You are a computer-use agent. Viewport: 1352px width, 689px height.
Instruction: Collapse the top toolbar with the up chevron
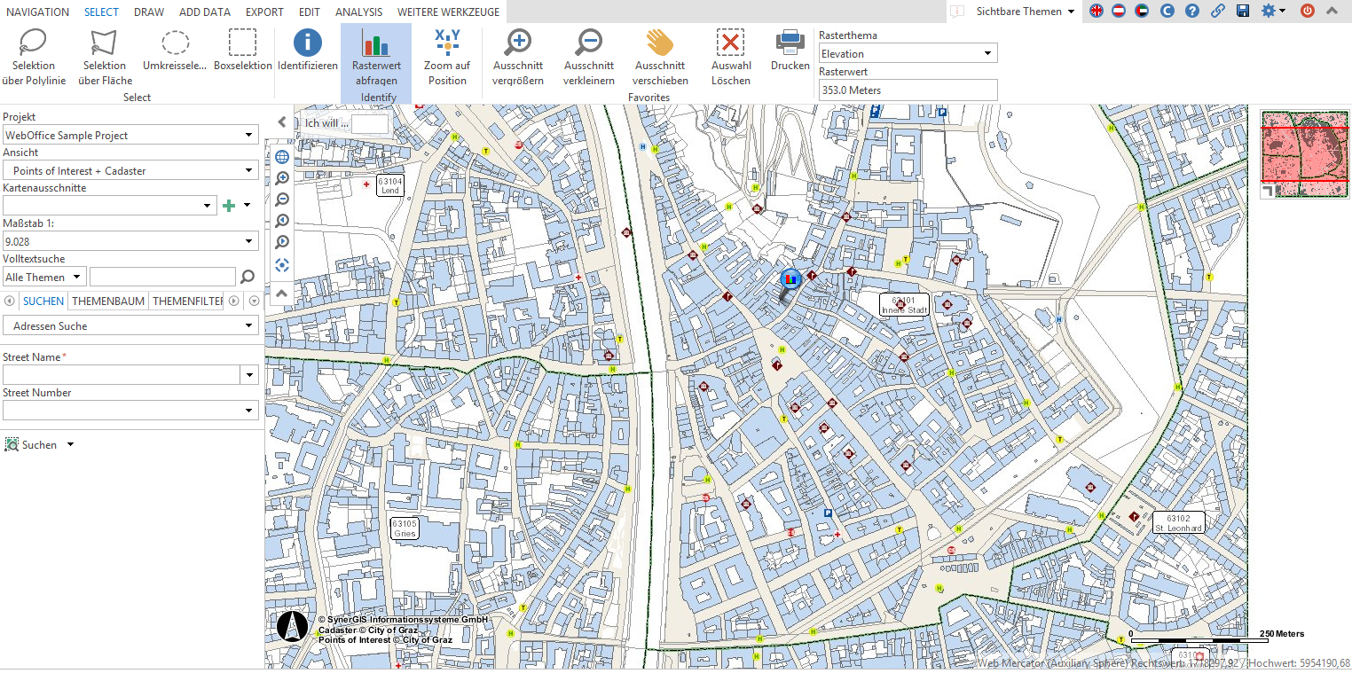pyautogui.click(x=1331, y=12)
